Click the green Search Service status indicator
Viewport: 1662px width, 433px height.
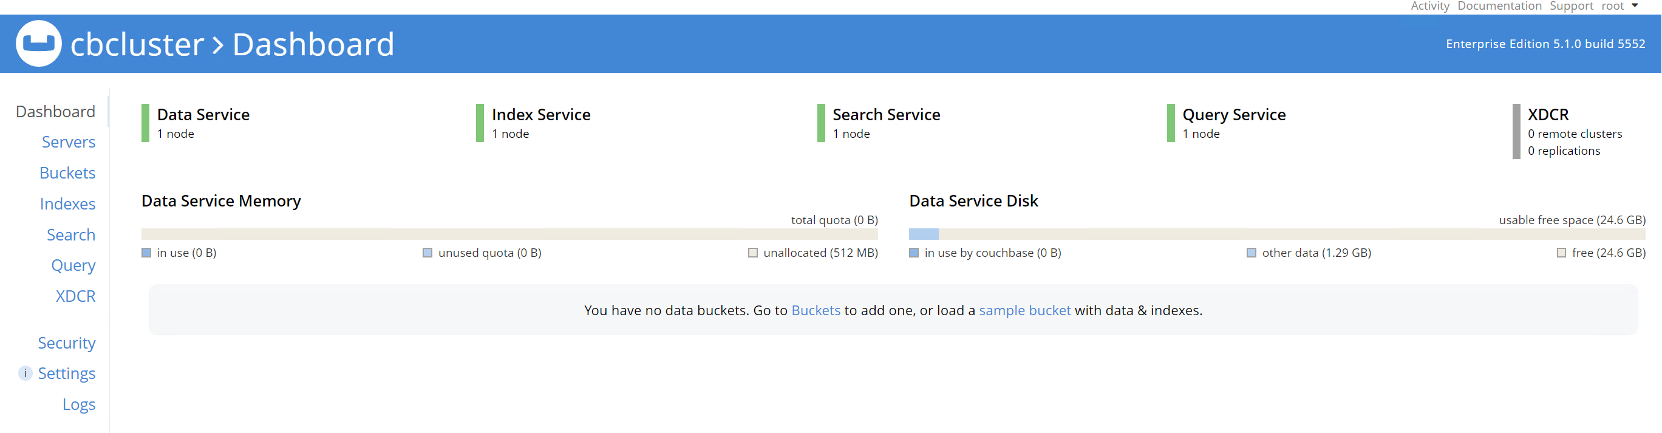(821, 123)
